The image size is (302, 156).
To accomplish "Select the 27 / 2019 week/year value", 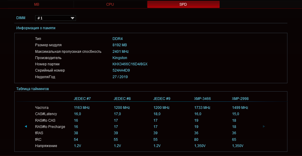I will pos(120,77).
